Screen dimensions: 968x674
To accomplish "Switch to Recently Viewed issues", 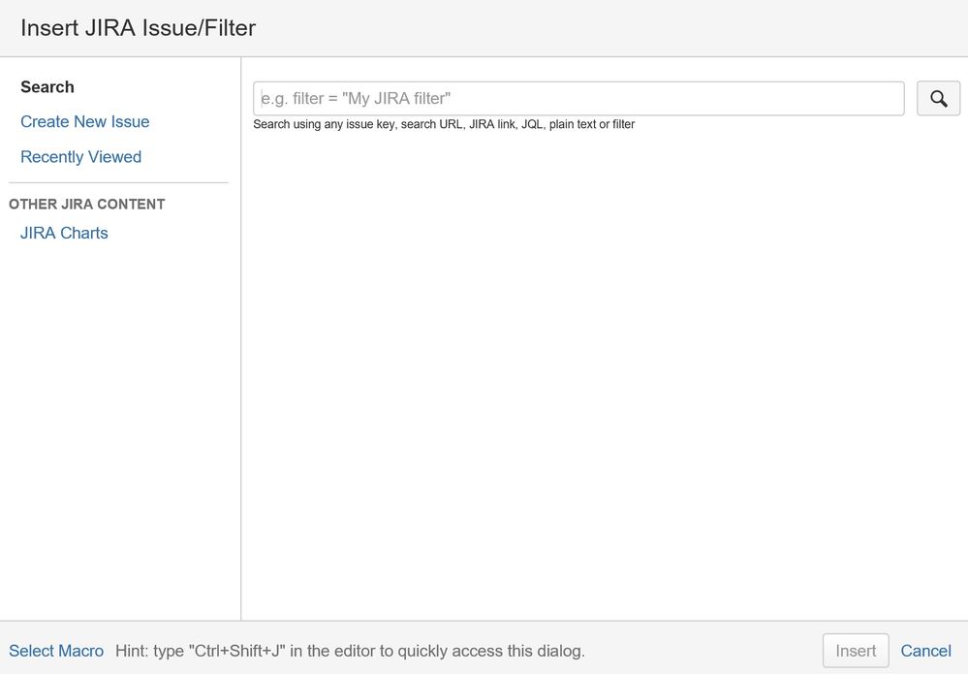I will coord(80,157).
